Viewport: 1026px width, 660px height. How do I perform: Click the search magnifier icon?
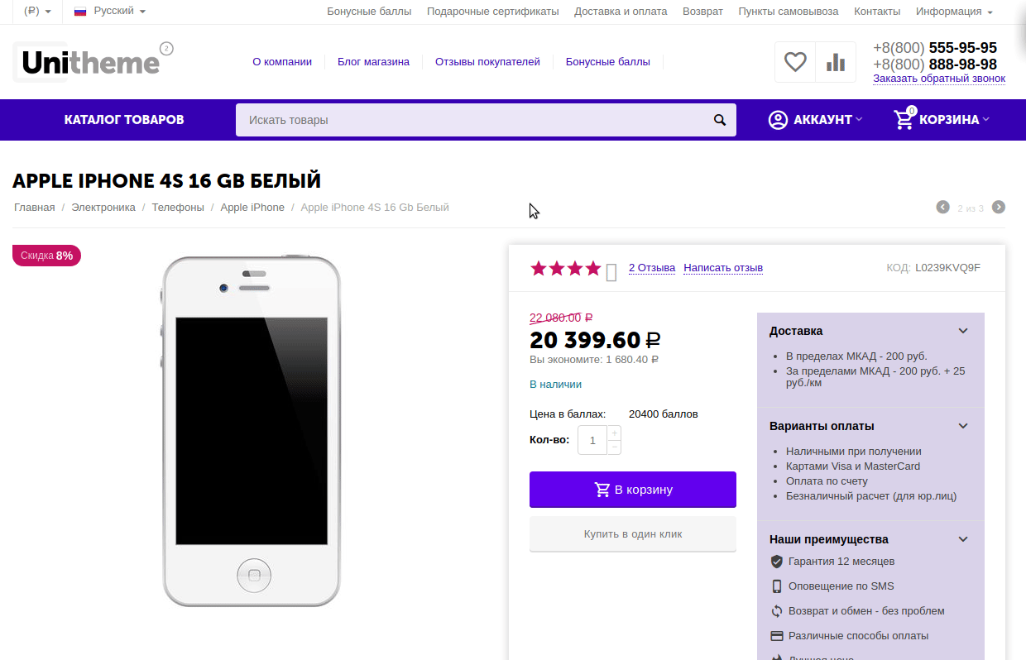[720, 120]
